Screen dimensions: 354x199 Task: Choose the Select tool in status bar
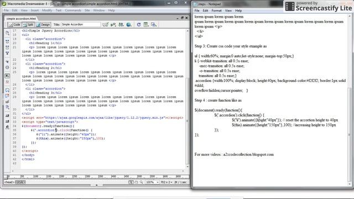pos(131,182)
